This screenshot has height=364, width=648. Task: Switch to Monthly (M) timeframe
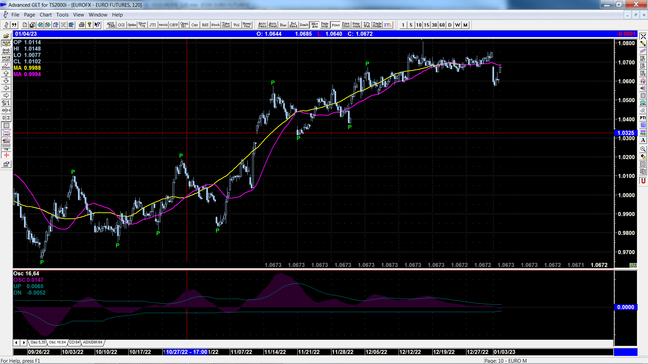pos(465,25)
